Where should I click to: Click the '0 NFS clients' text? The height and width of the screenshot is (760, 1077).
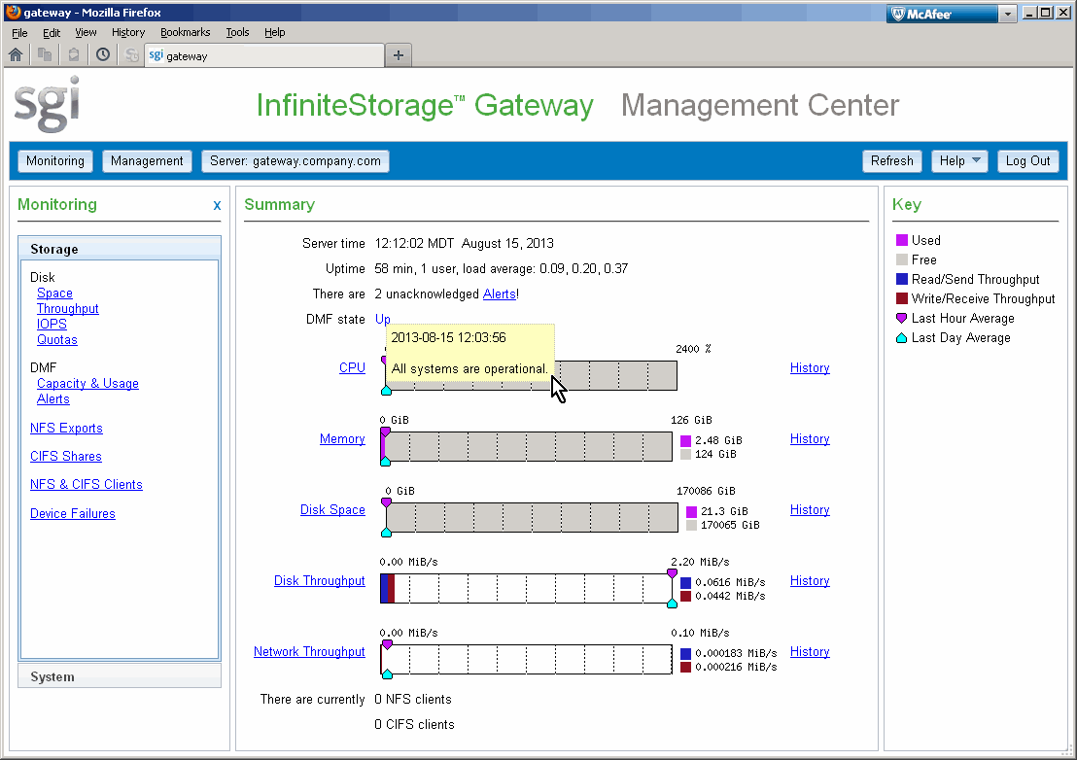pyautogui.click(x=413, y=699)
